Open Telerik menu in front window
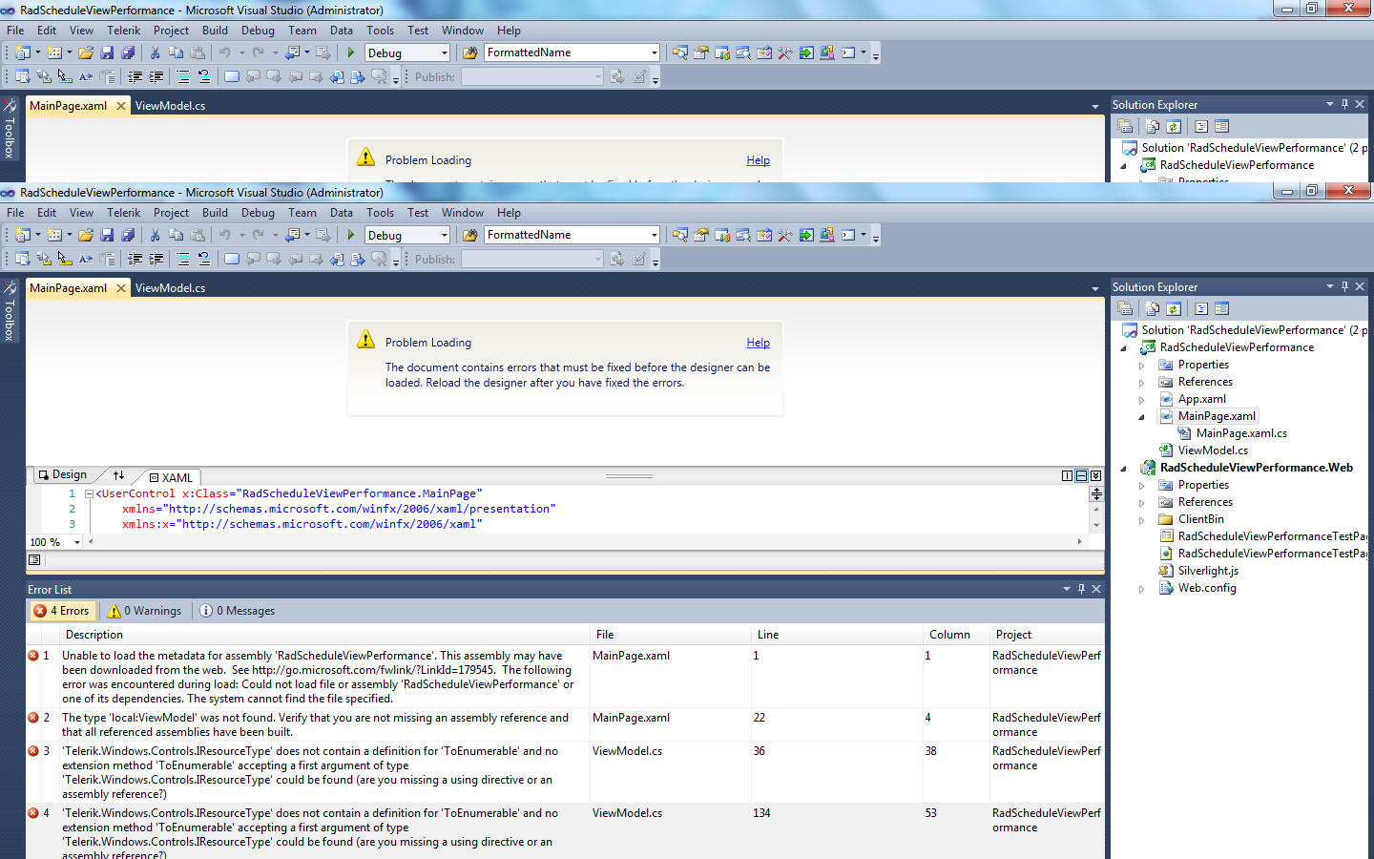 coord(123,213)
